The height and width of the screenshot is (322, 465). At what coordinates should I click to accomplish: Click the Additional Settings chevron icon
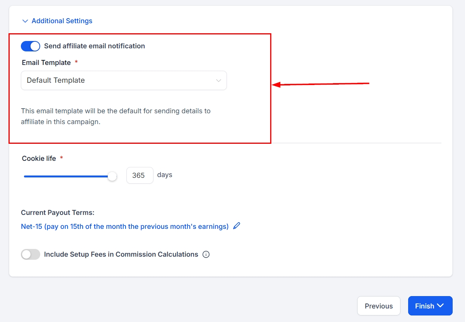pyautogui.click(x=25, y=21)
